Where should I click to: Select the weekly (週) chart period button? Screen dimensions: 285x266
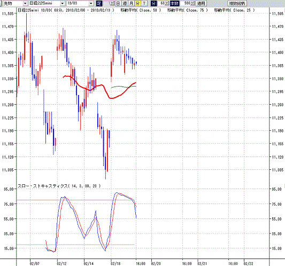tap(125, 3)
